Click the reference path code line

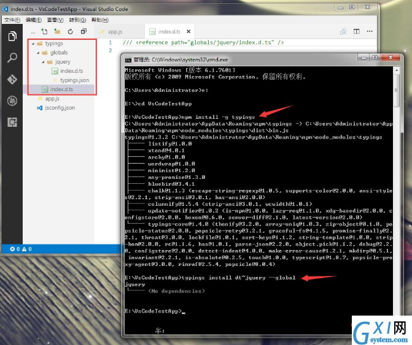point(203,42)
